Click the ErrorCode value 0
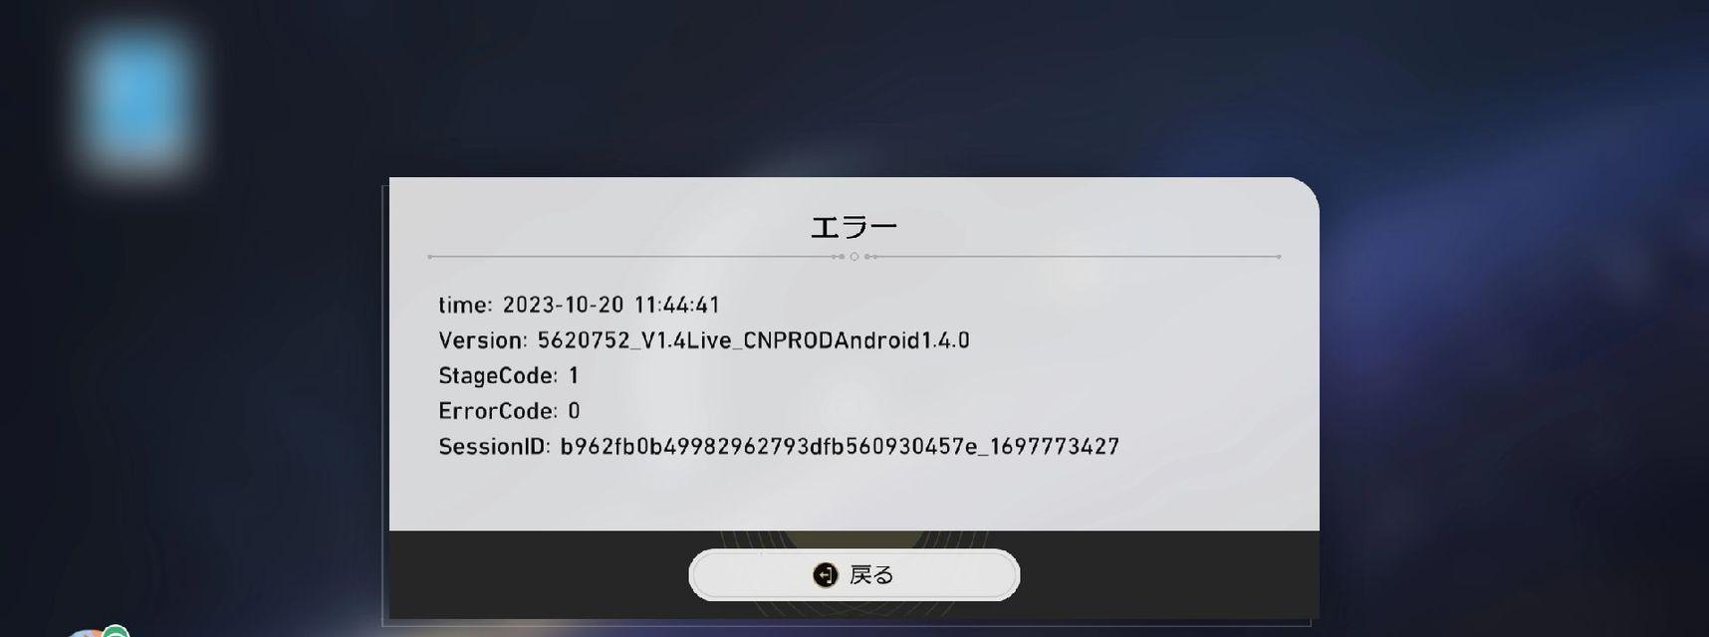Screen dimensions: 1709x637 (574, 411)
